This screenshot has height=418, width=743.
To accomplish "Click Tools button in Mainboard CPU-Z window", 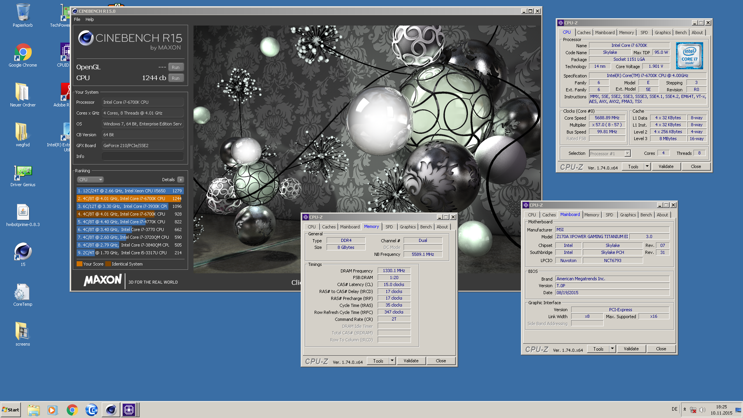I will click(x=598, y=349).
